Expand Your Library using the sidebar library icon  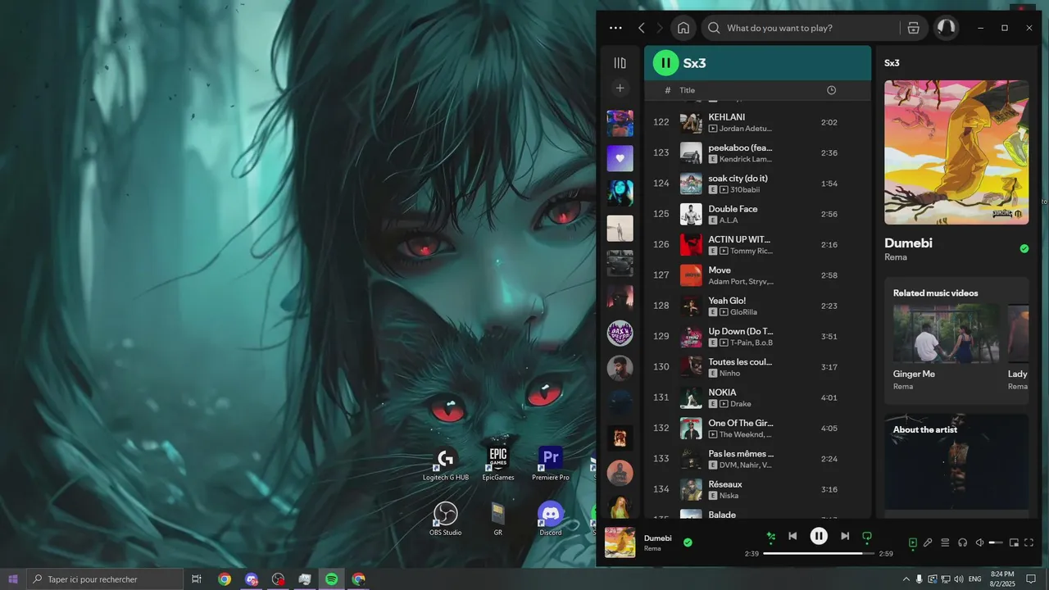(620, 63)
